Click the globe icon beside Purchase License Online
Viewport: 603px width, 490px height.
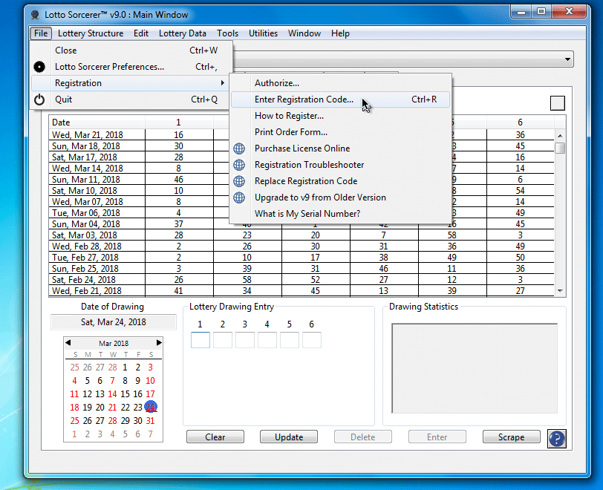pos(239,148)
